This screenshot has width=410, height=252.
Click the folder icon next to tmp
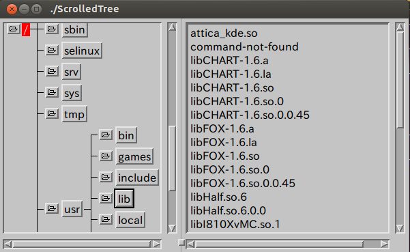coord(52,113)
